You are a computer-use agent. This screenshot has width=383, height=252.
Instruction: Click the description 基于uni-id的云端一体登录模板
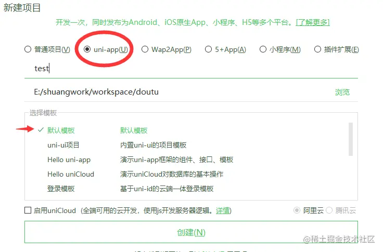coord(167,189)
